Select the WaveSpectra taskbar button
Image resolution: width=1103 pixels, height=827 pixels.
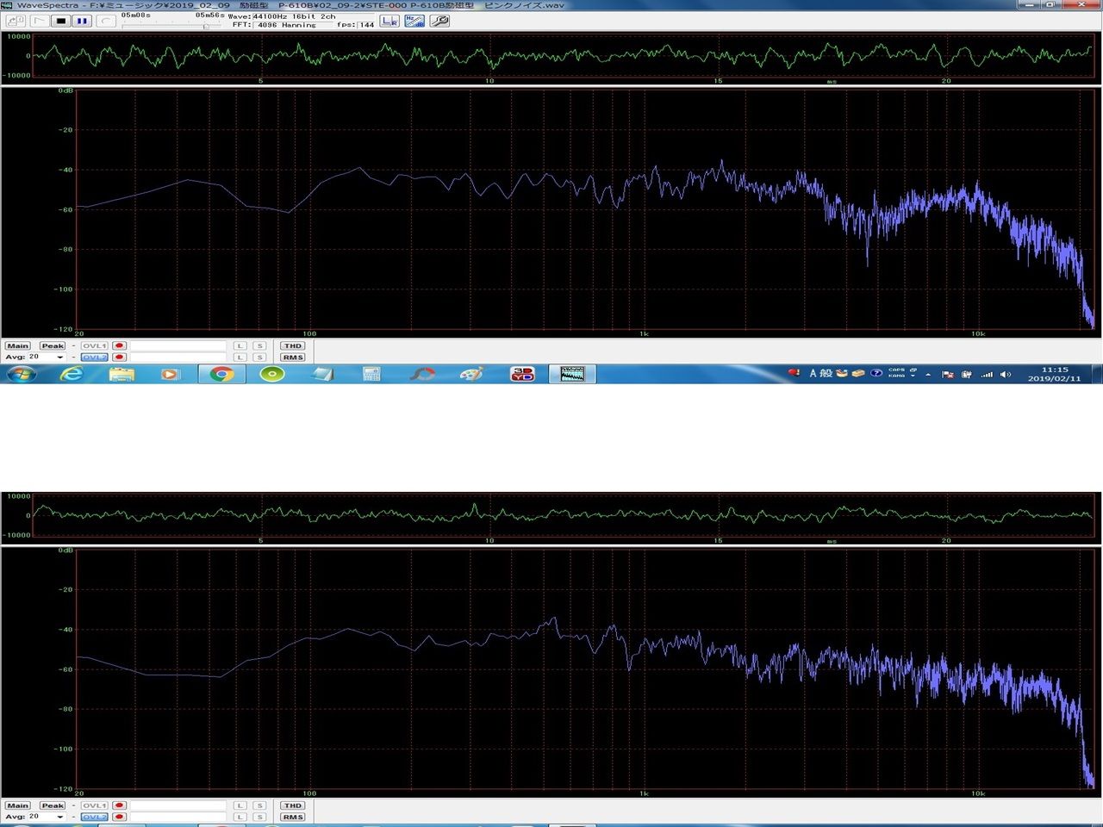[572, 374]
